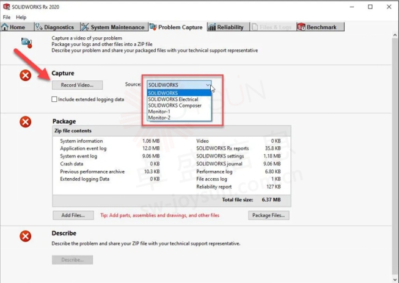Screen dimensions: 399x283
Task: Maximize the SOLIDWORKS Rx window
Action: click(370, 7)
